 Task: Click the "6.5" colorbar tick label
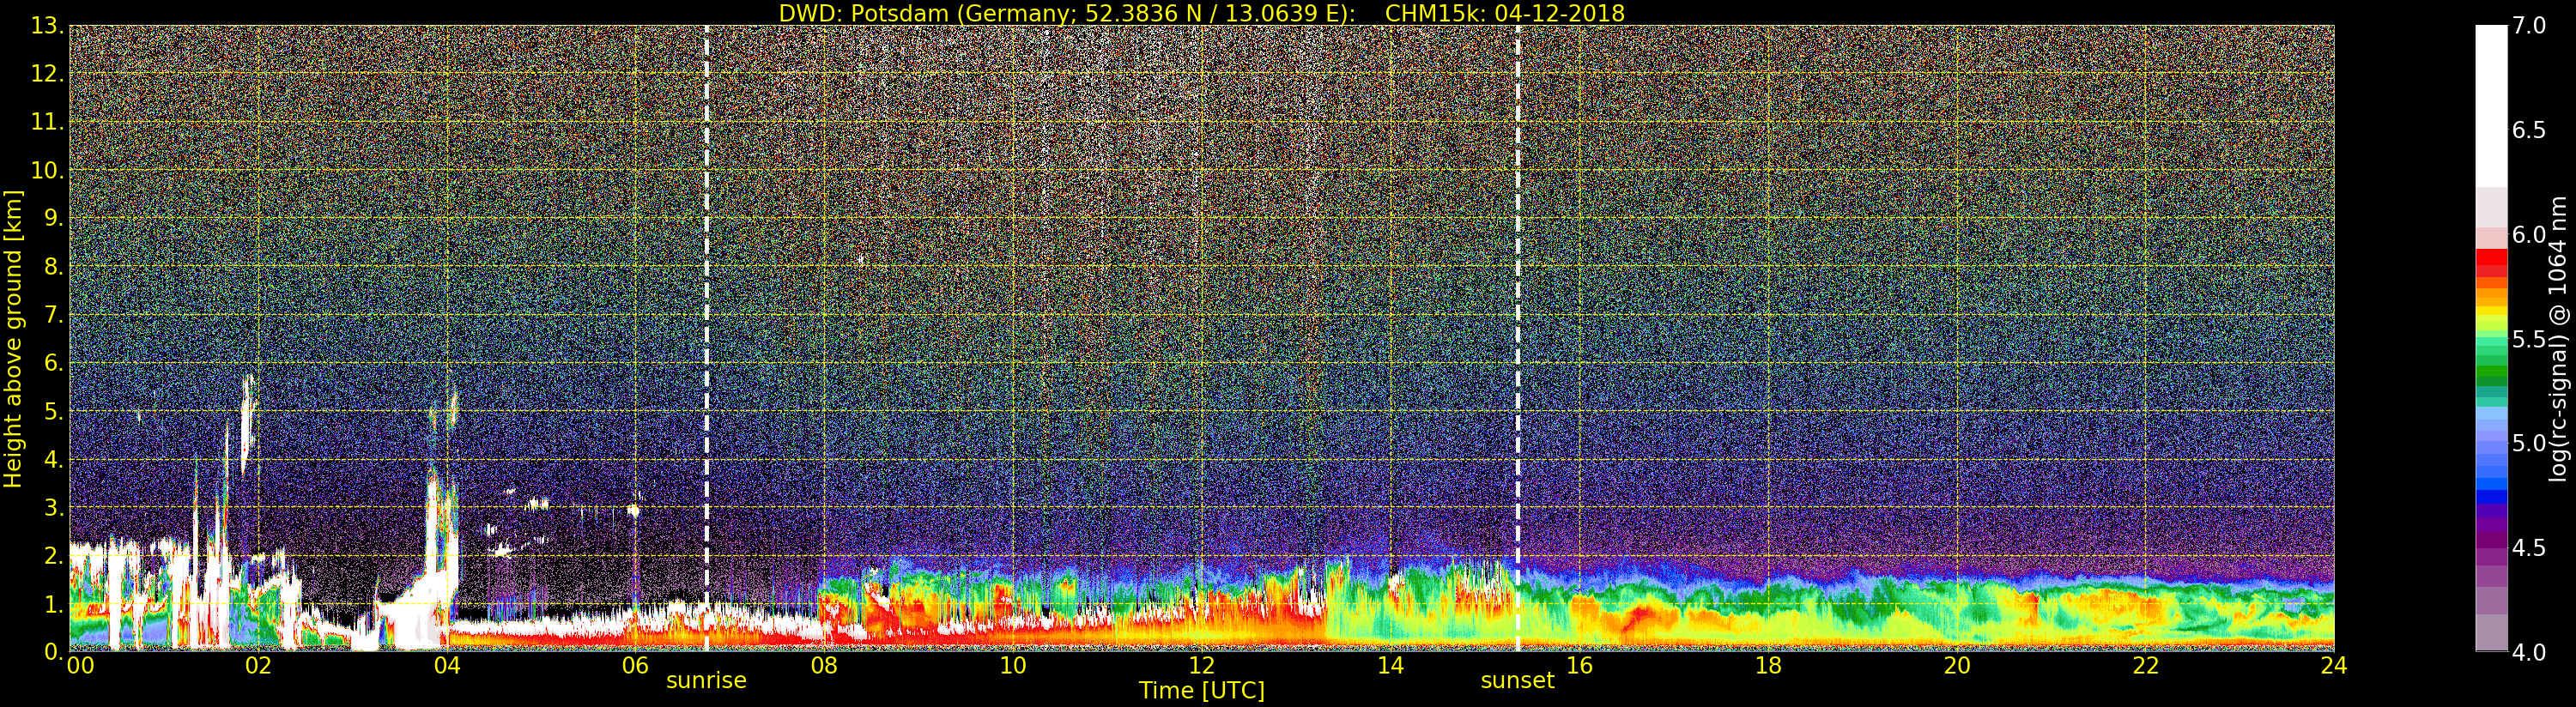2529,130
